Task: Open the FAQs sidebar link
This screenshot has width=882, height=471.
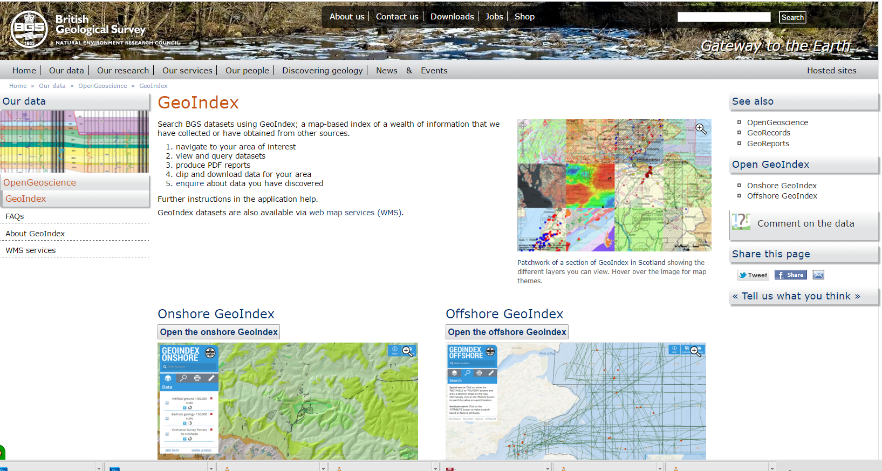Action: pyautogui.click(x=15, y=216)
